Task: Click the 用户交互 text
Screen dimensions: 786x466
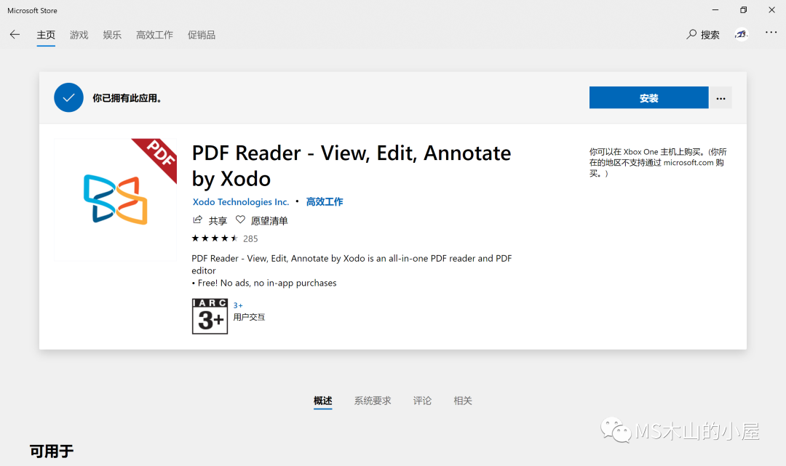Action: coord(249,318)
